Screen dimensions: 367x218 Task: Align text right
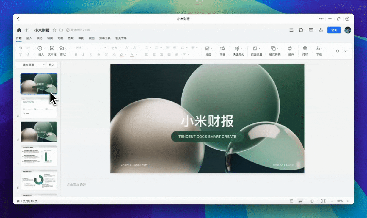[x=162, y=54]
